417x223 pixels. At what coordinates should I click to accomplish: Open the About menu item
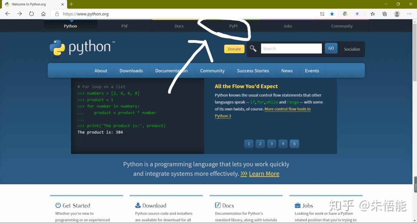point(101,71)
